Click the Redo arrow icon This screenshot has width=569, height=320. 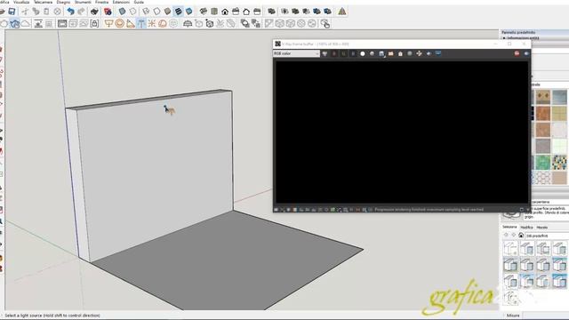pos(82,12)
